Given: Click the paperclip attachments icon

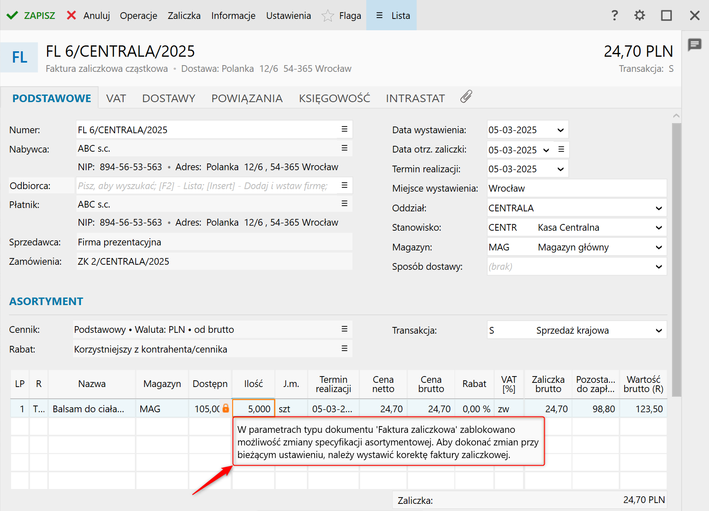Looking at the screenshot, I should click(x=466, y=97).
